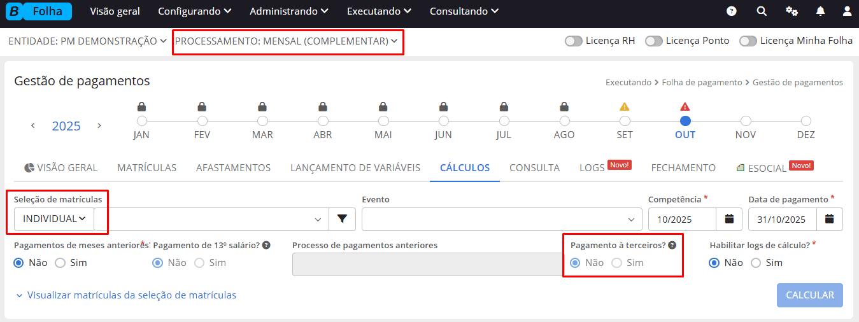Select Sim for Pagamento de 13º salário
Image resolution: width=859 pixels, height=322 pixels.
tap(199, 263)
